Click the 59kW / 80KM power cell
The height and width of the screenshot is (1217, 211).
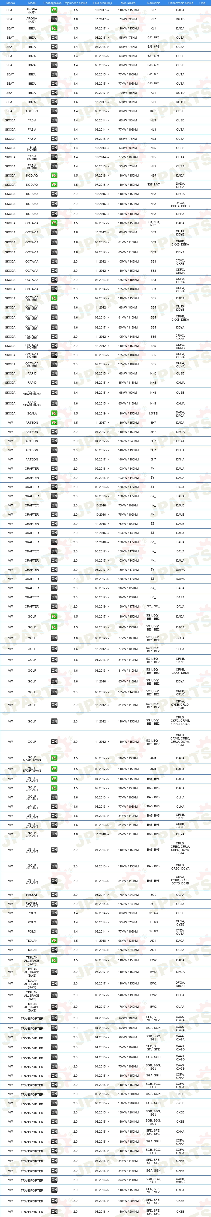128,102
